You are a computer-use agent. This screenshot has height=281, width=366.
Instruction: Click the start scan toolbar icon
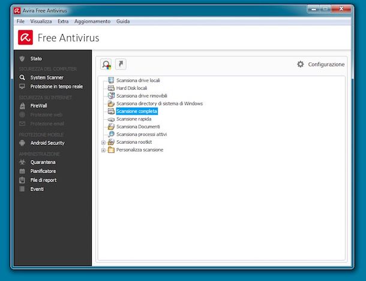[x=106, y=64]
